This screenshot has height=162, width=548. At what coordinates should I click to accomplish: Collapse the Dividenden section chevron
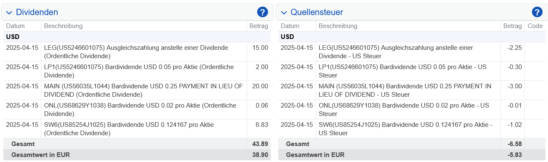tap(9, 13)
